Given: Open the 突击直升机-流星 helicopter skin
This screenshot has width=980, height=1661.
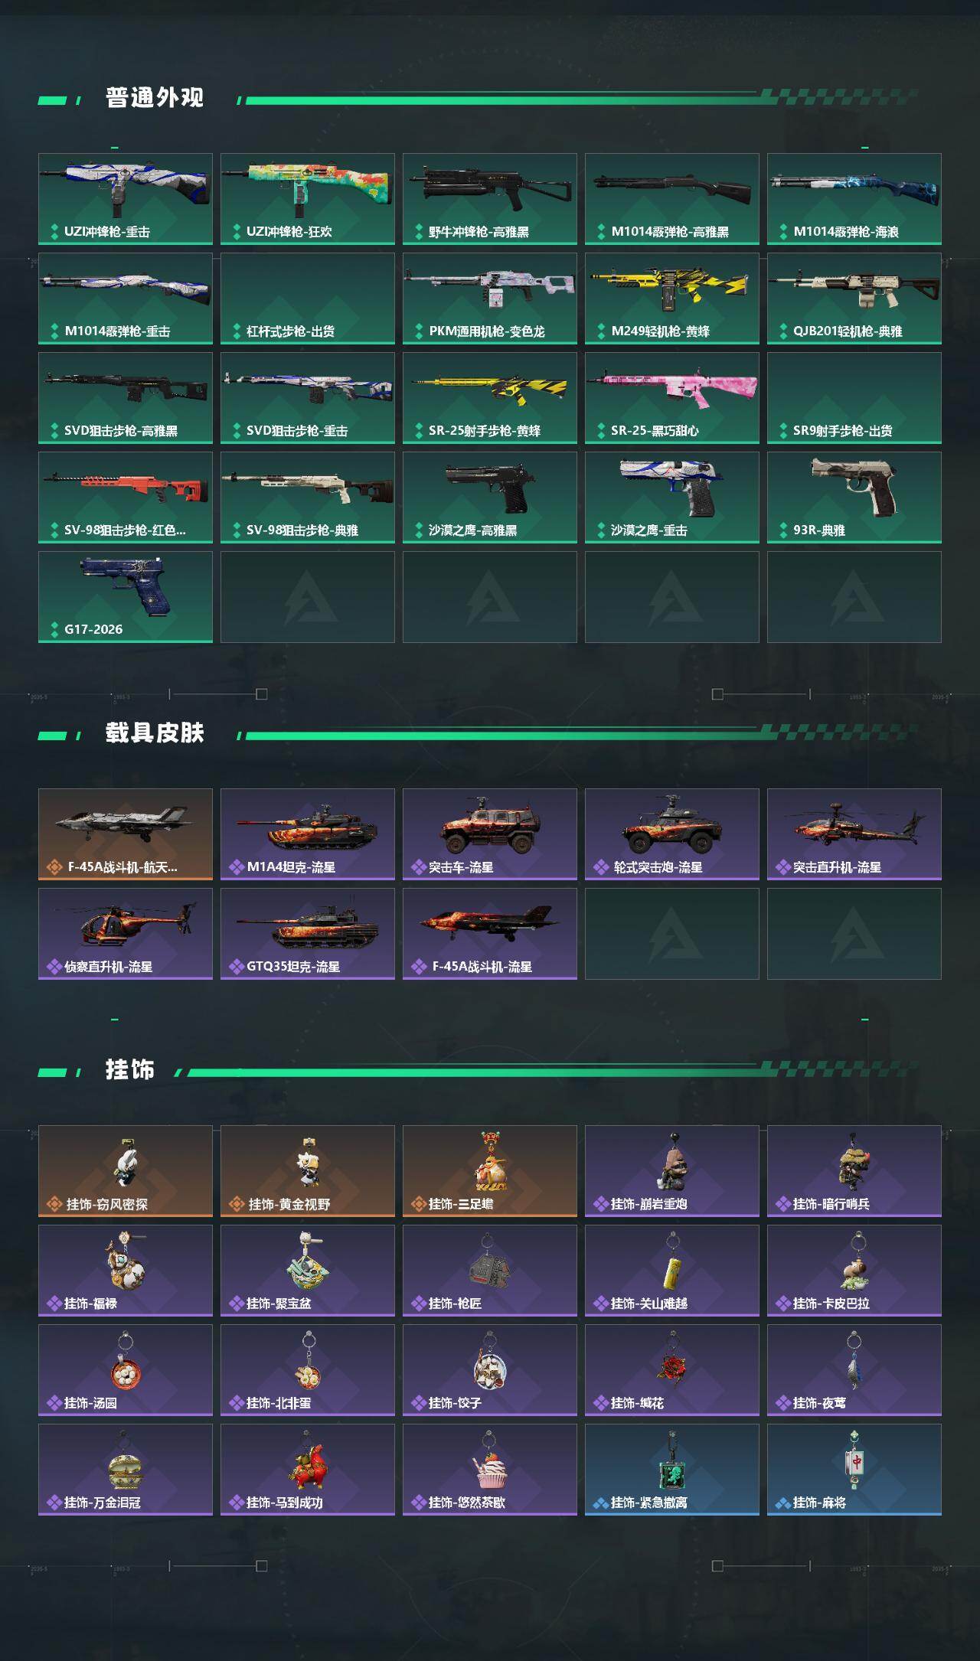Looking at the screenshot, I should [x=854, y=834].
